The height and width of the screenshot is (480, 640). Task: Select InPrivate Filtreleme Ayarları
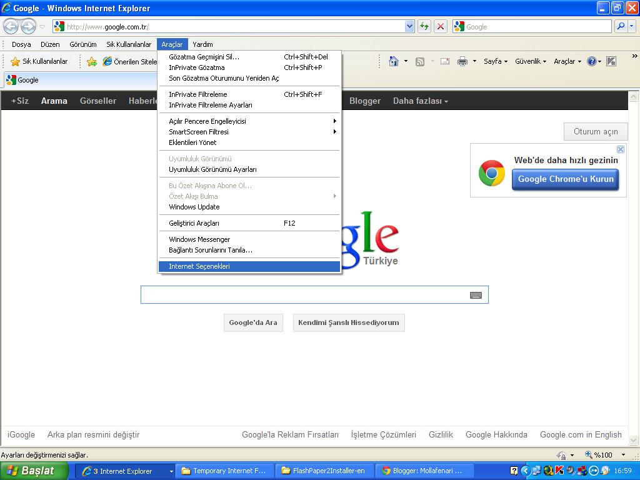pos(249,105)
